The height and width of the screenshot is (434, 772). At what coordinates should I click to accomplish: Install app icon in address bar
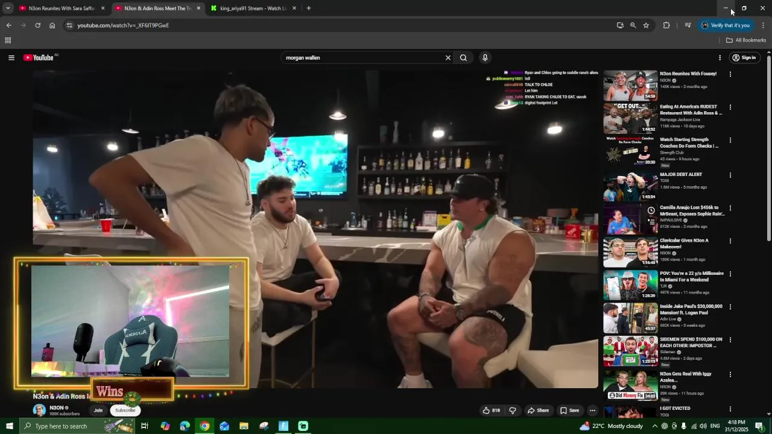point(620,25)
